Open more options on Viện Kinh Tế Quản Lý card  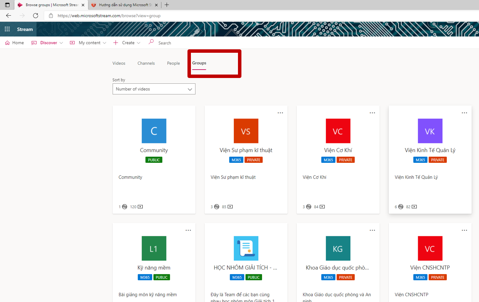pyautogui.click(x=464, y=113)
